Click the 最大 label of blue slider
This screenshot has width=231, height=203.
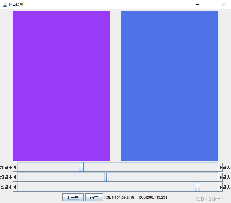[x=227, y=187]
